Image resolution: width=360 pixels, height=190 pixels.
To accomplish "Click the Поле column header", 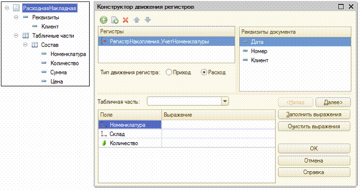I will pyautogui.click(x=130, y=115).
